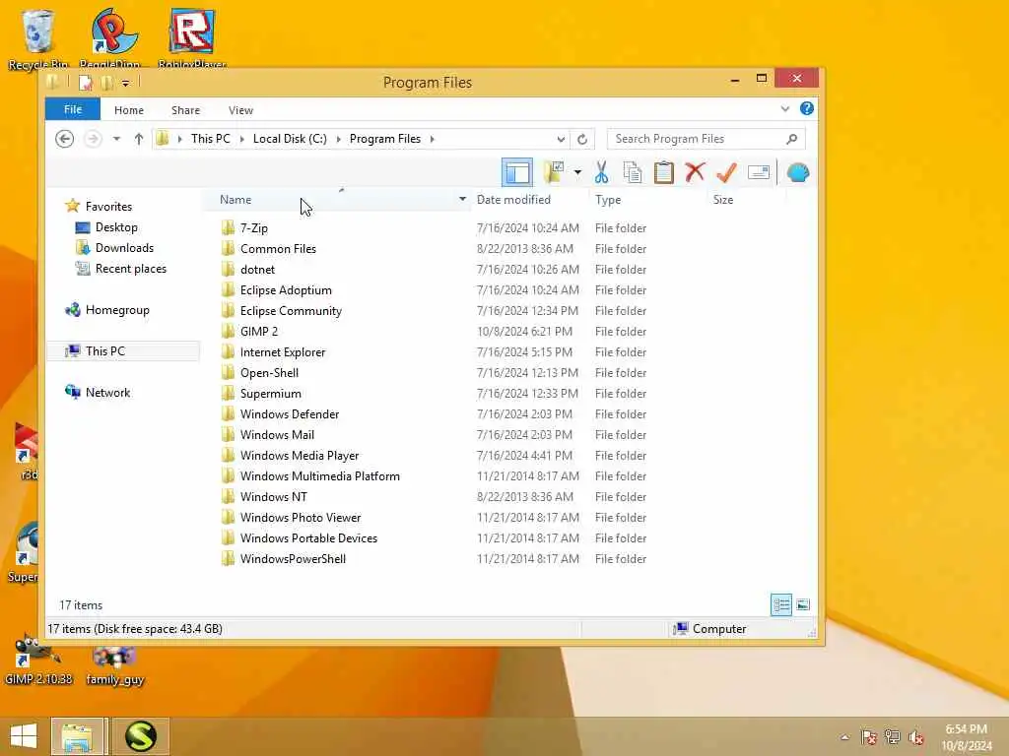Switch to Large icons view in the status bar

tap(802, 605)
